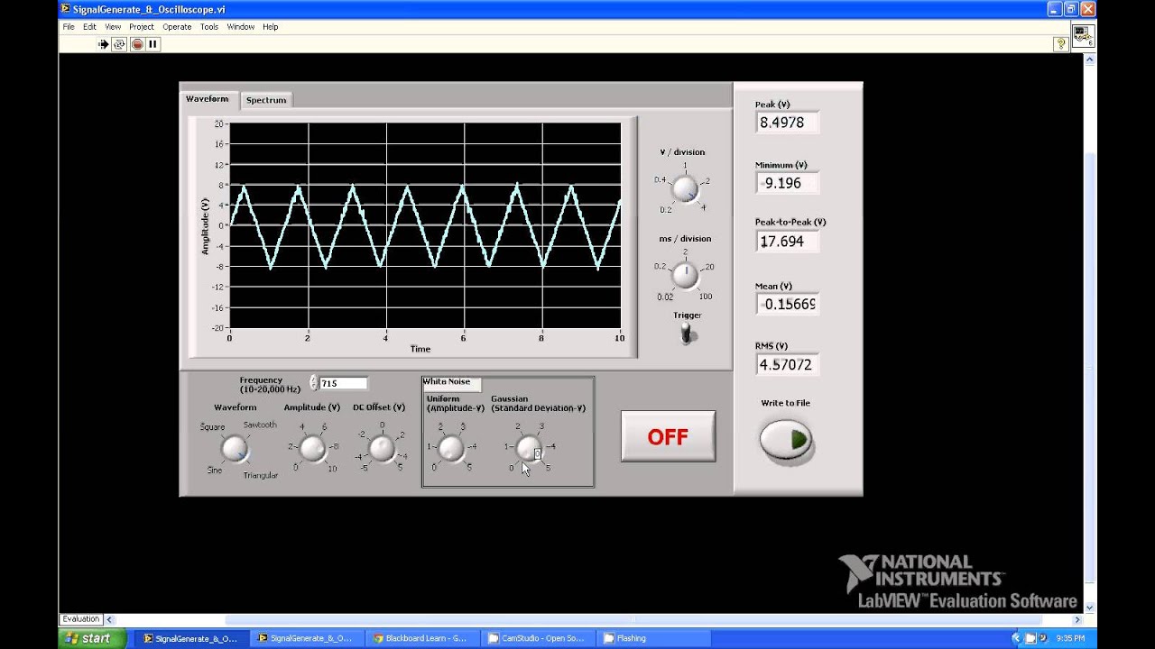The image size is (1155, 649).
Task: Click the Evaluation tab at bottom left
Action: [x=80, y=619]
